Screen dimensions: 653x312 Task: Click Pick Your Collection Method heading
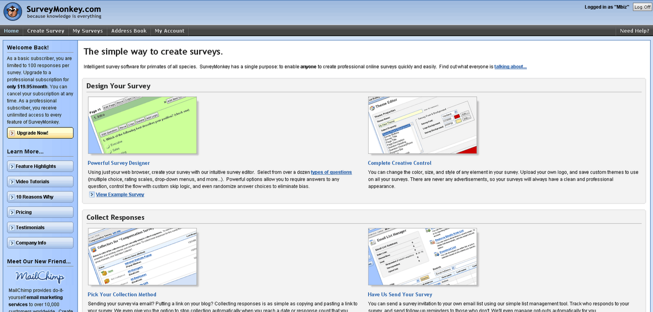tap(122, 294)
